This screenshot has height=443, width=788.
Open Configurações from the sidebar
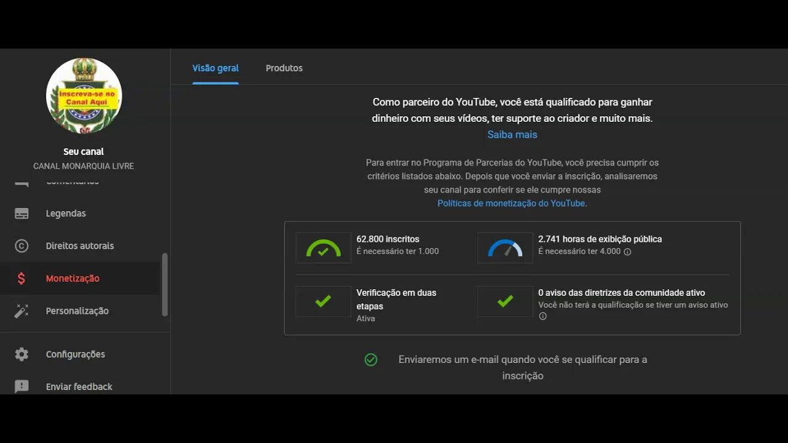coord(75,354)
